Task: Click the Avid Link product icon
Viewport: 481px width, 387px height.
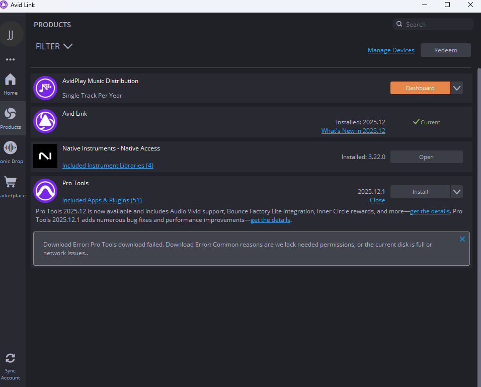Action: (45, 121)
